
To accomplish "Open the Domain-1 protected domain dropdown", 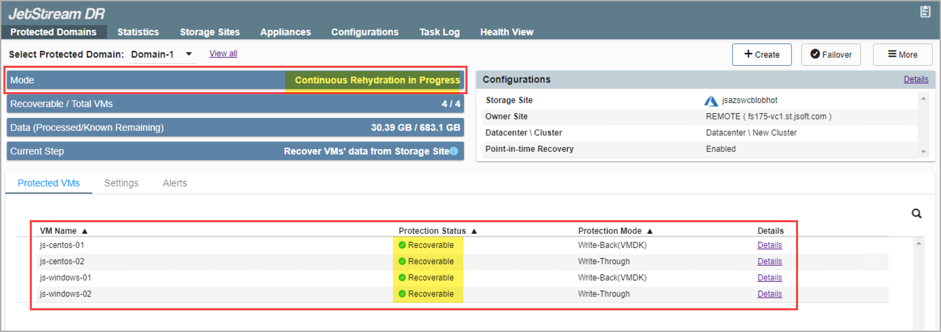I will tap(189, 54).
